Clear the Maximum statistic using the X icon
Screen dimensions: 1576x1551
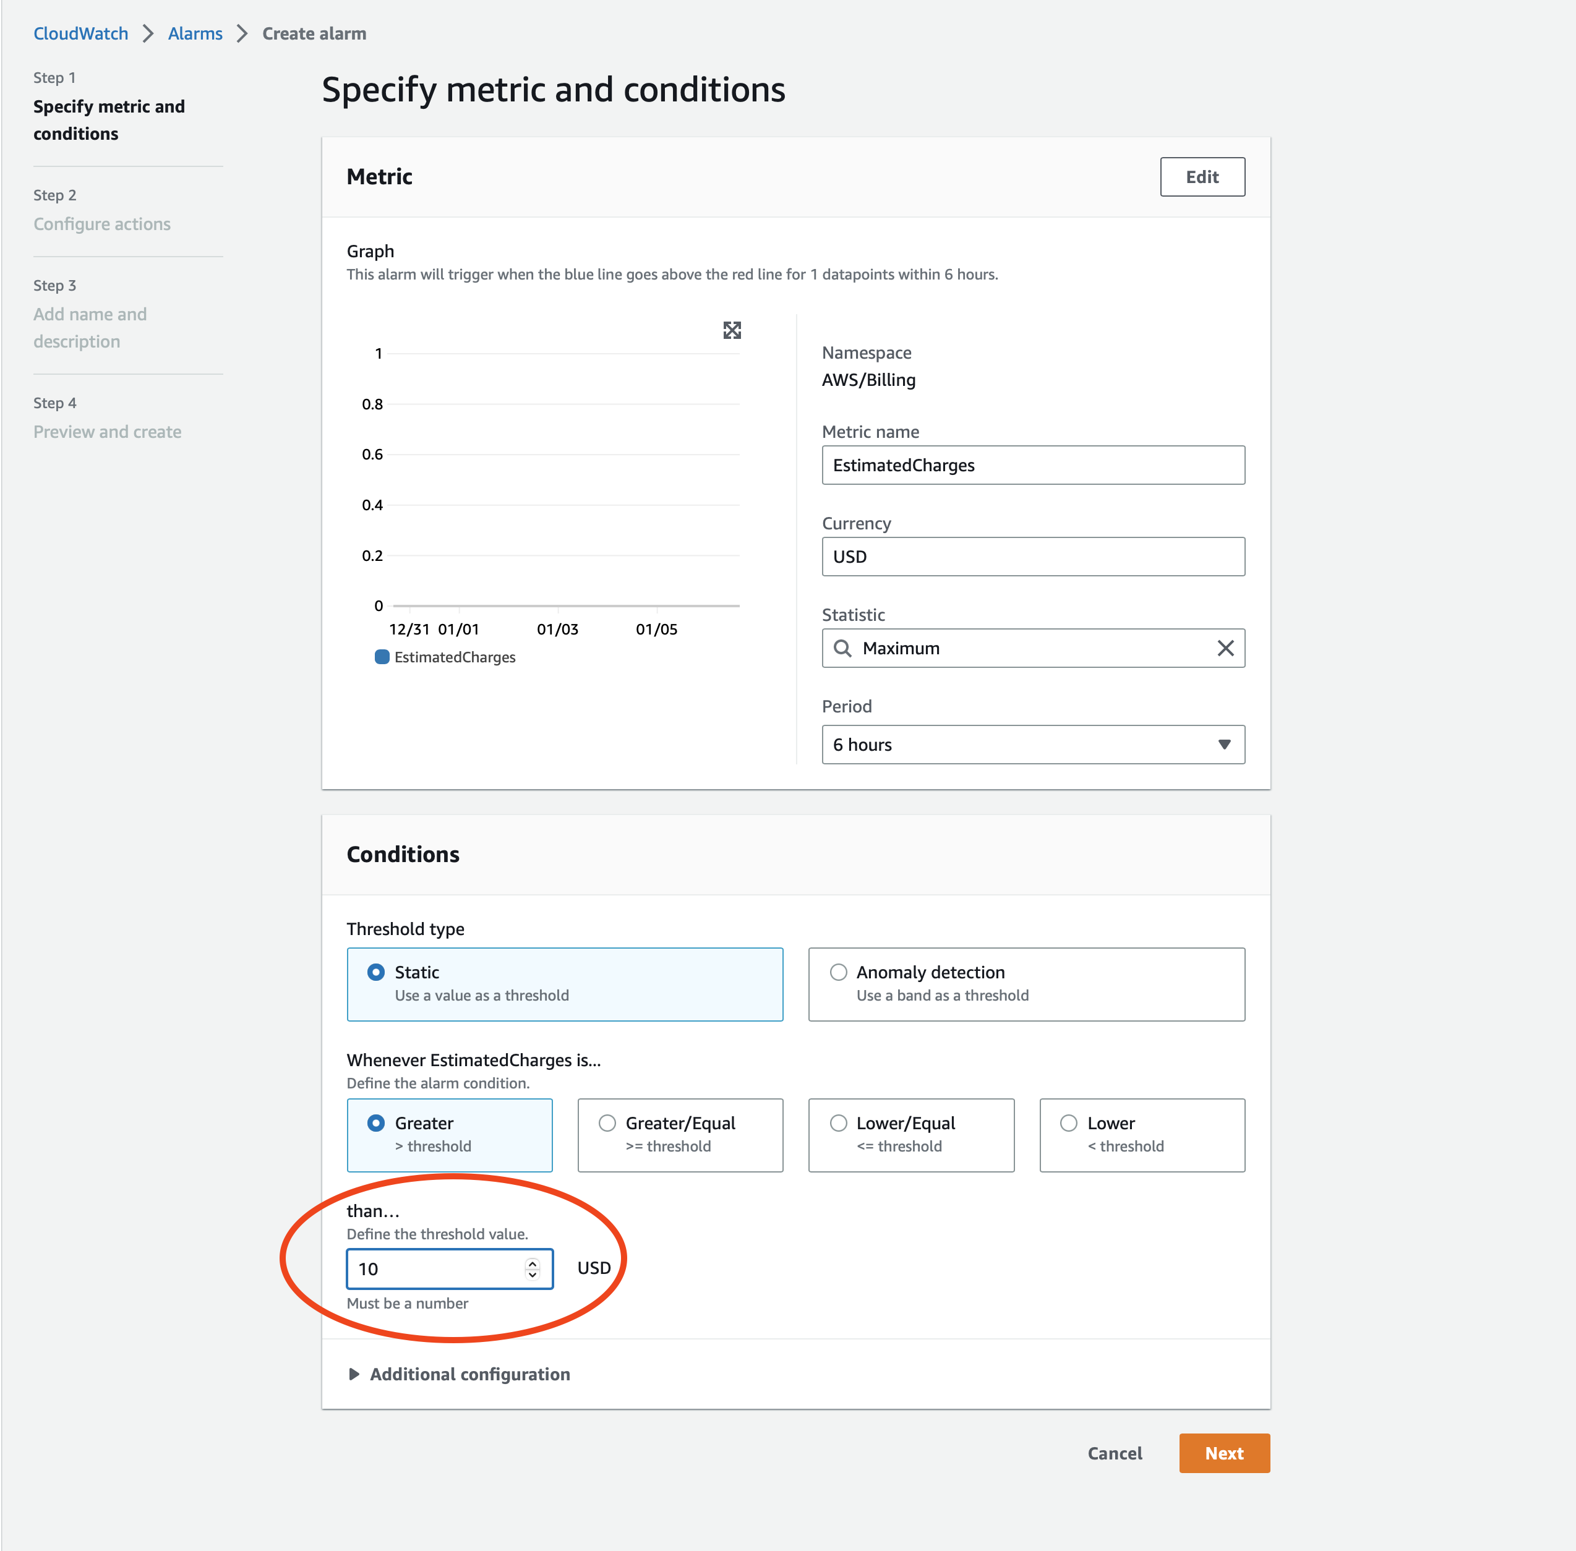point(1225,647)
